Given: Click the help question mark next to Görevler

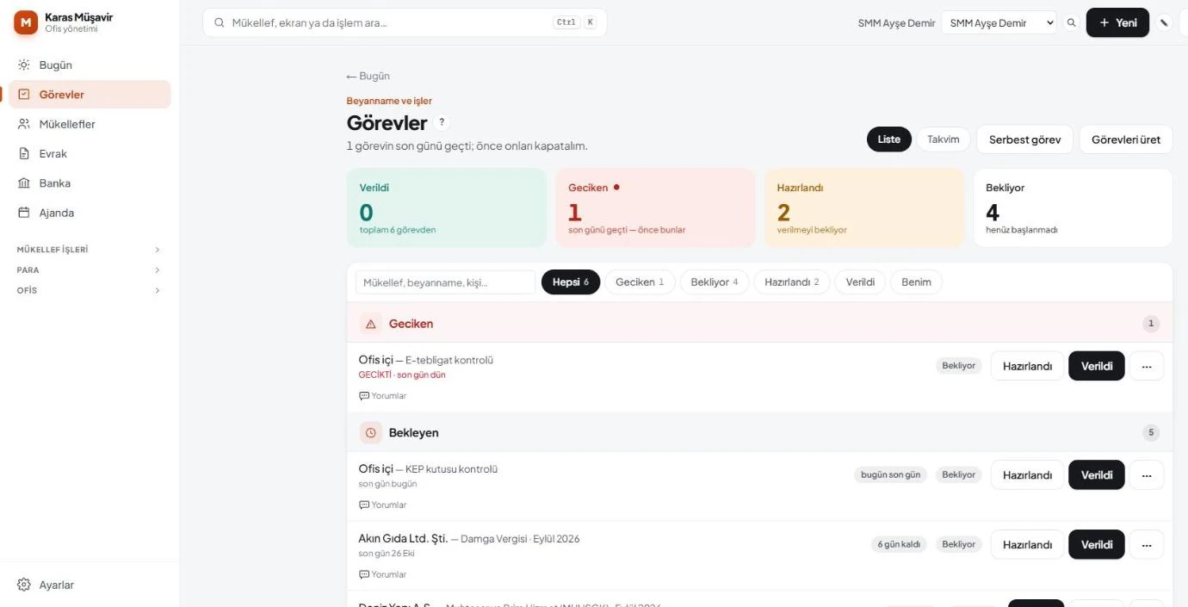Looking at the screenshot, I should [442, 122].
